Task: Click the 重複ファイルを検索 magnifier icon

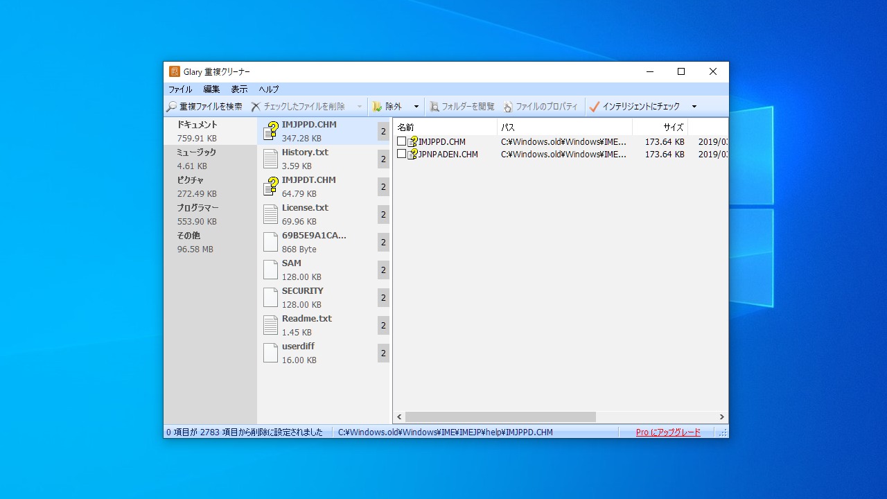Action: [x=172, y=107]
